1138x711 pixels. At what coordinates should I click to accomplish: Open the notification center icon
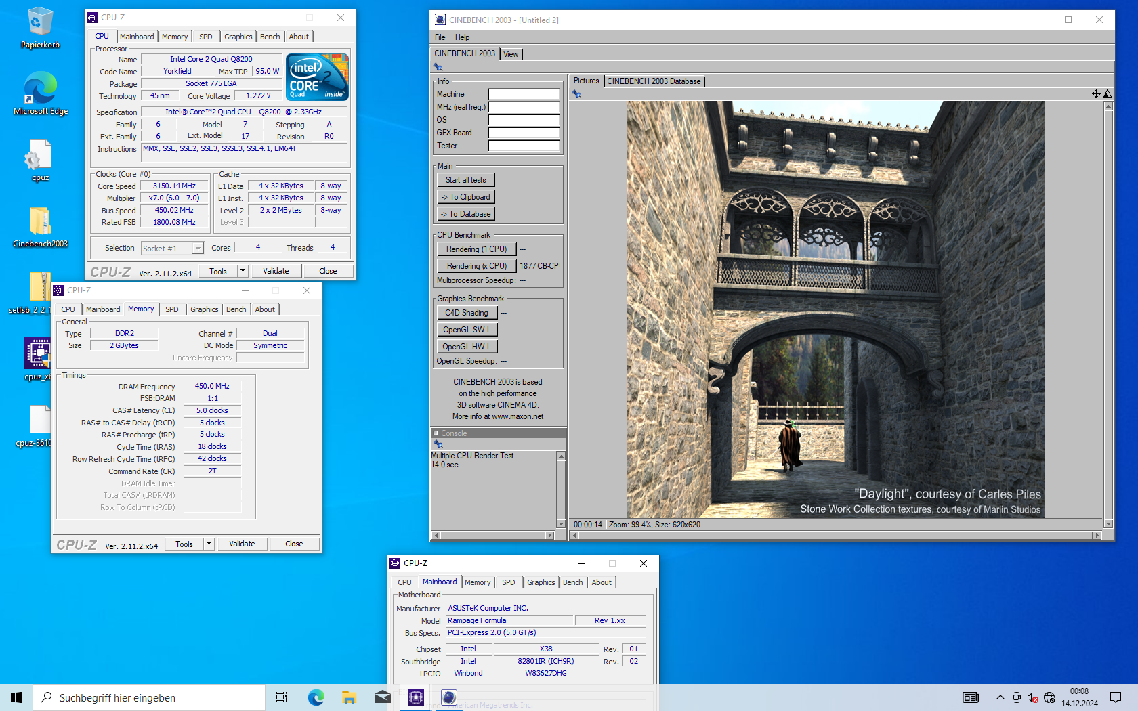pyautogui.click(x=1116, y=697)
